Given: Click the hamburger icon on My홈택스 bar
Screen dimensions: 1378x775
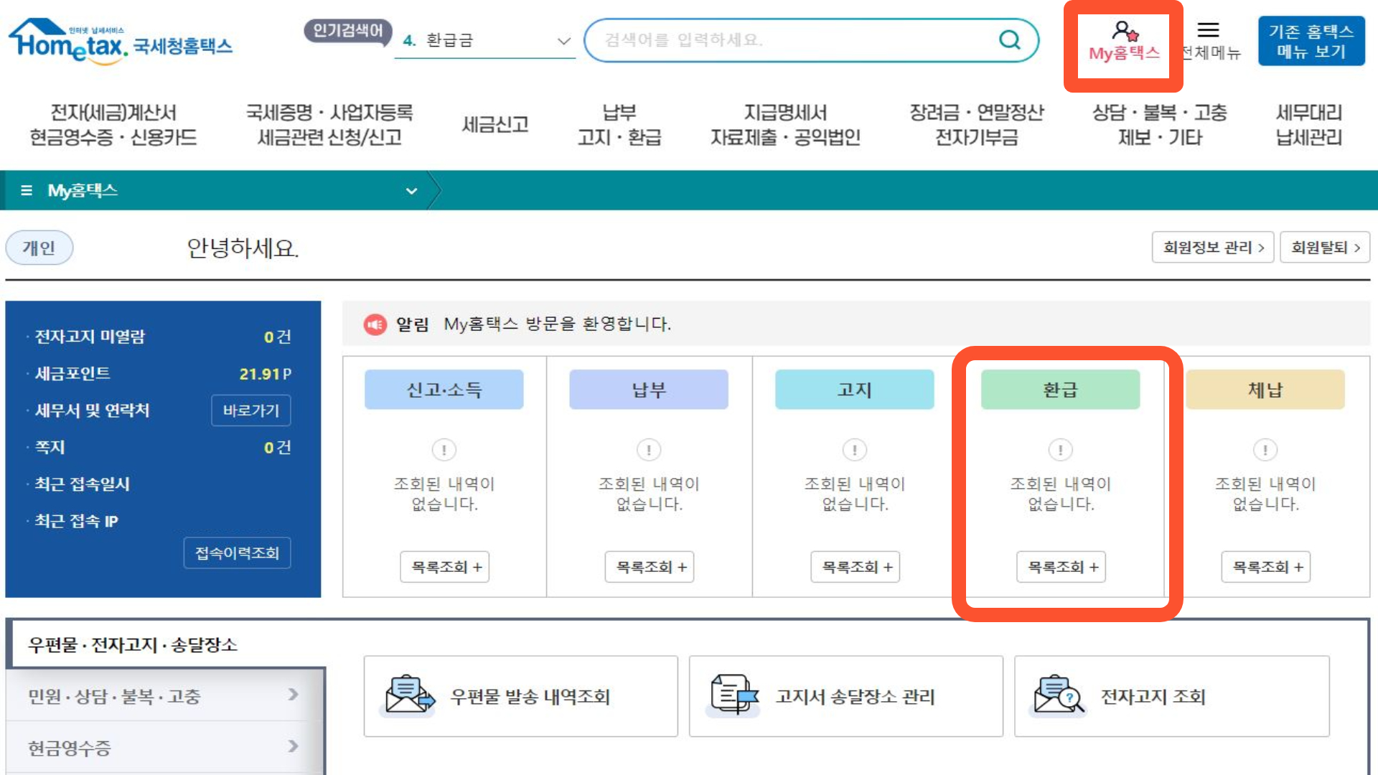Looking at the screenshot, I should tap(25, 190).
